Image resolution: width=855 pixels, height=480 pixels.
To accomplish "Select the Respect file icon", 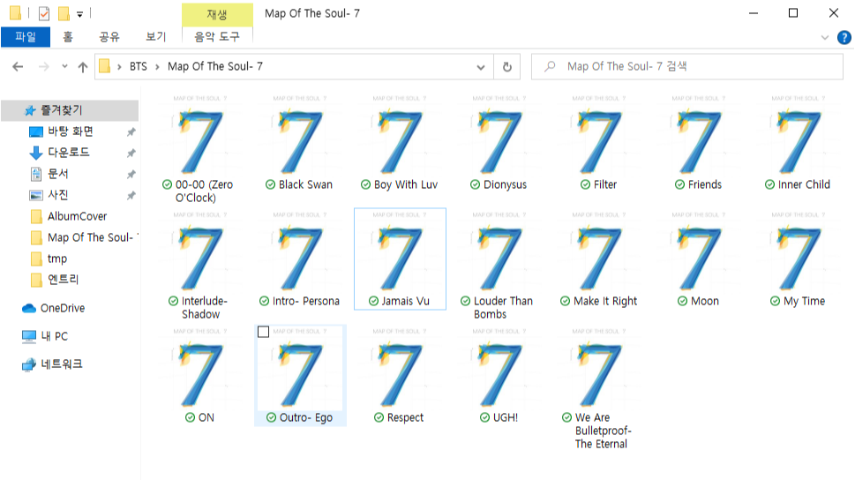I will point(399,370).
